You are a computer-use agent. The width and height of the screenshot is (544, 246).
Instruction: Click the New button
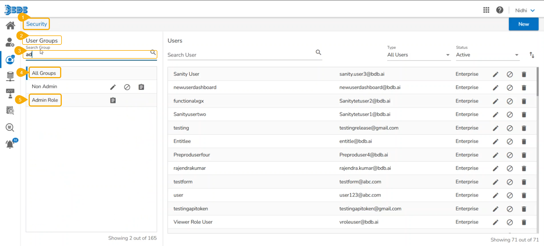[x=523, y=24]
